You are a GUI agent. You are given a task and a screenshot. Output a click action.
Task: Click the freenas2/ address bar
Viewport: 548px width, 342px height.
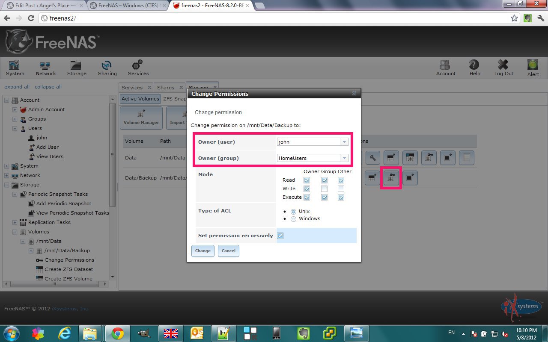point(278,18)
